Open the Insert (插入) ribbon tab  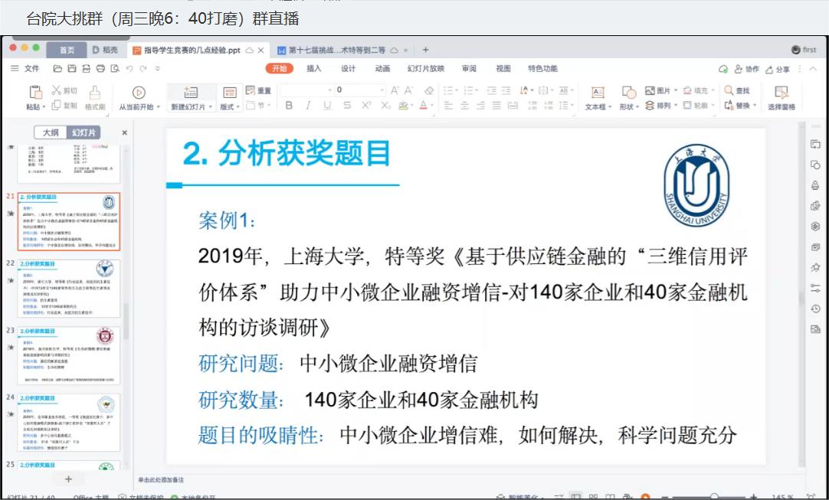314,68
